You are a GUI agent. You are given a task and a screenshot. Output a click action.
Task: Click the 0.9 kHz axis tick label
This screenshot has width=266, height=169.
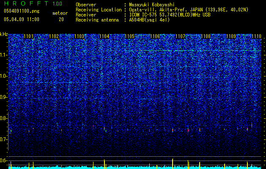click(4, 97)
